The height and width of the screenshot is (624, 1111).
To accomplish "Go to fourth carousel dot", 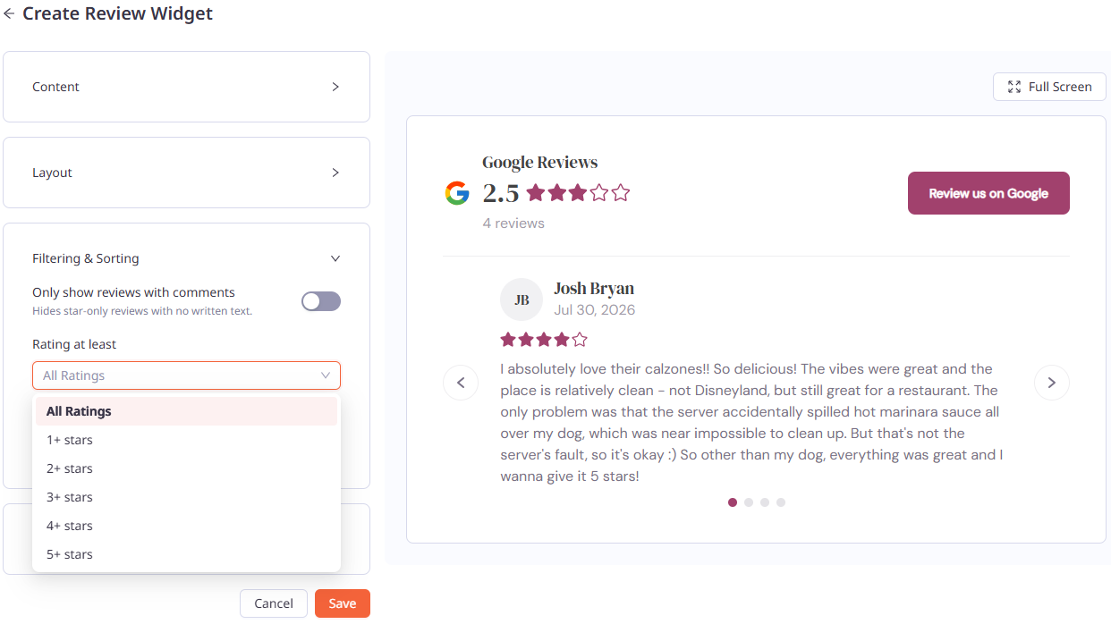I will point(781,502).
